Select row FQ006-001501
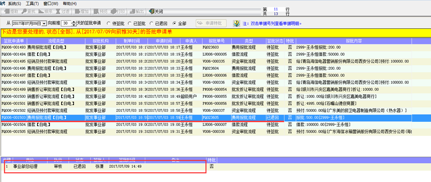This screenshot has height=182, width=431. [206, 104]
